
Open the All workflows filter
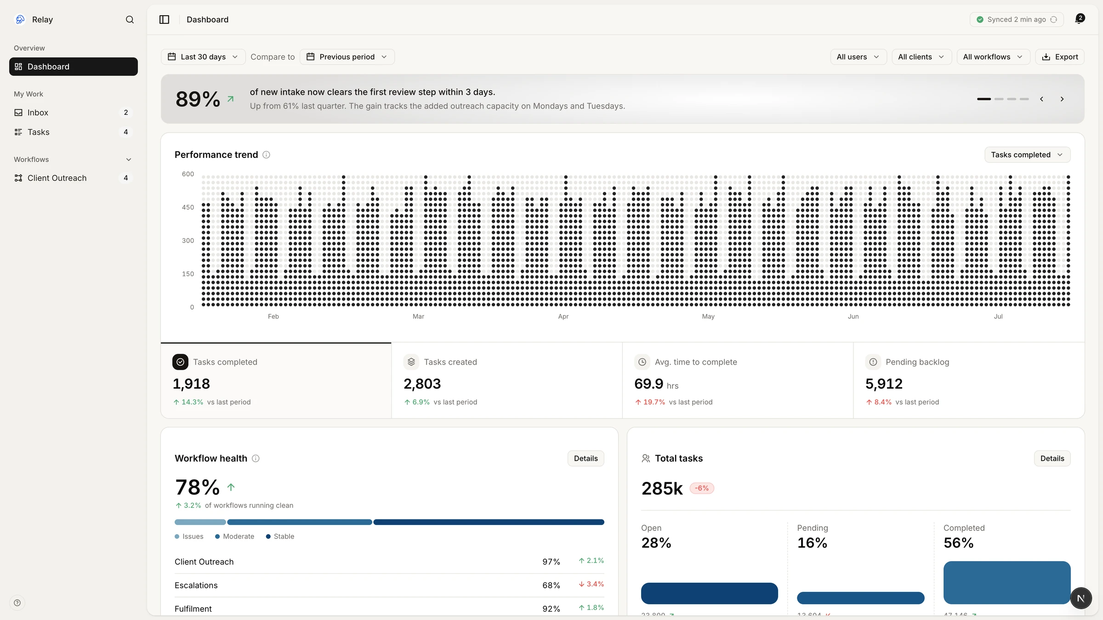click(x=993, y=57)
